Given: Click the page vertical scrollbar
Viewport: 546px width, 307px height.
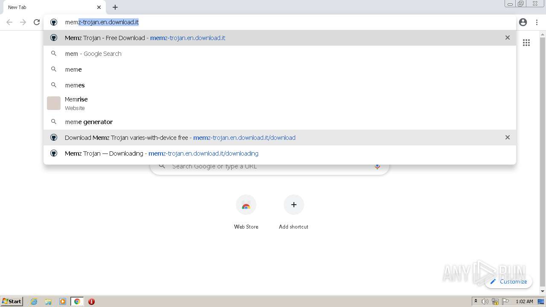Looking at the screenshot, I should point(543,162).
